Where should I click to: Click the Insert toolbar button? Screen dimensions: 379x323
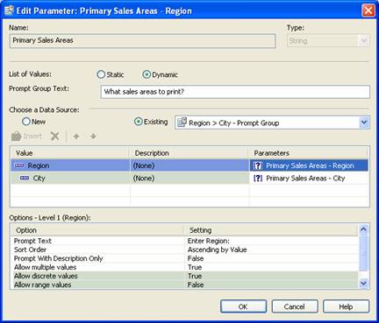(x=26, y=137)
